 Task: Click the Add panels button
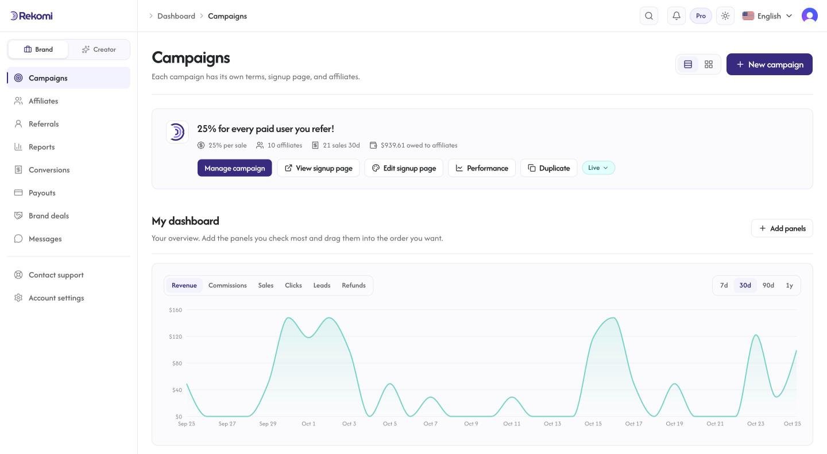(x=782, y=228)
